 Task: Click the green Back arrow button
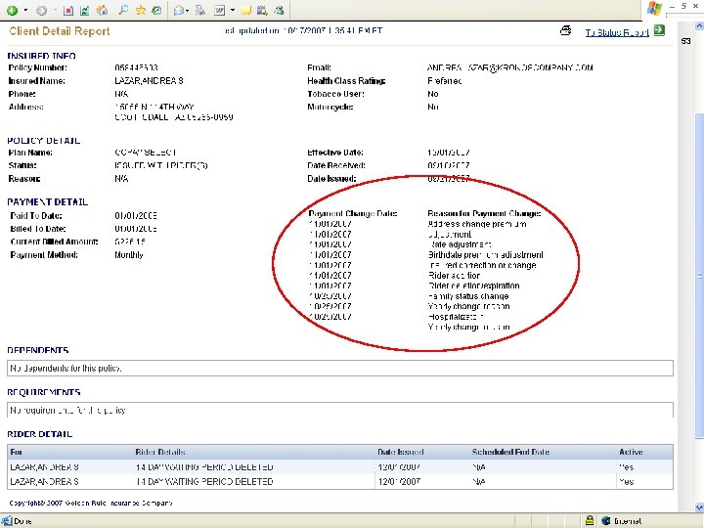(12, 10)
